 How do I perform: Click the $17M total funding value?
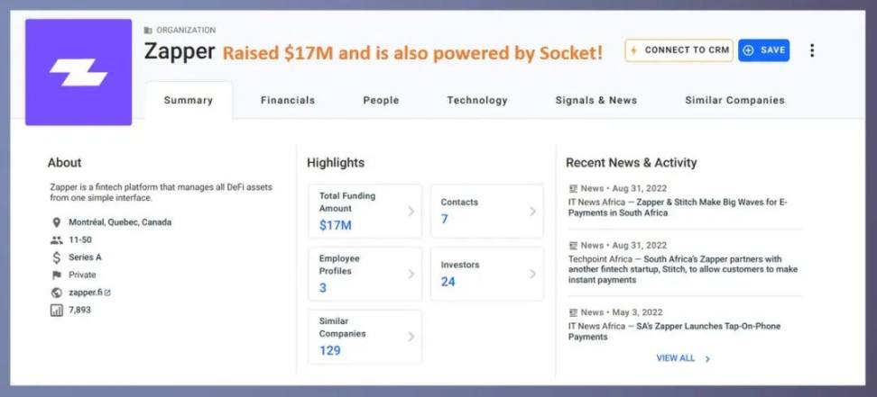[336, 226]
